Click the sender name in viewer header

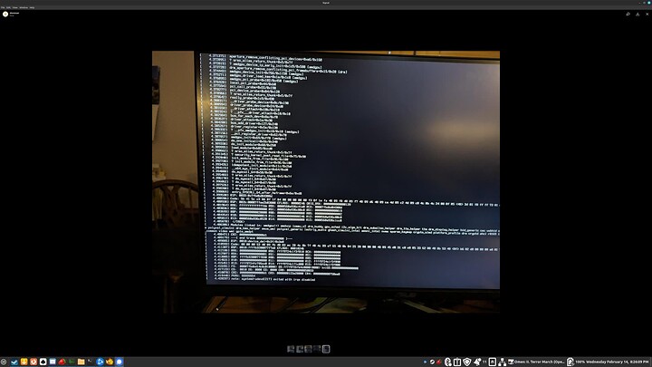14,13
